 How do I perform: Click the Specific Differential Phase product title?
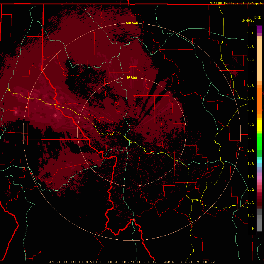click(92, 262)
